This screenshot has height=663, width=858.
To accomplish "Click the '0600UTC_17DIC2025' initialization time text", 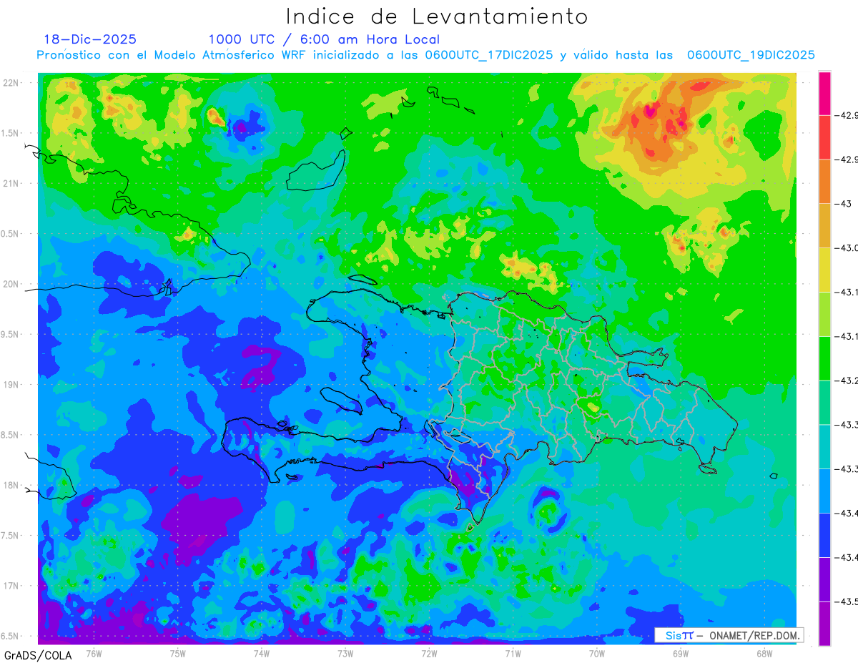I will click(x=489, y=55).
